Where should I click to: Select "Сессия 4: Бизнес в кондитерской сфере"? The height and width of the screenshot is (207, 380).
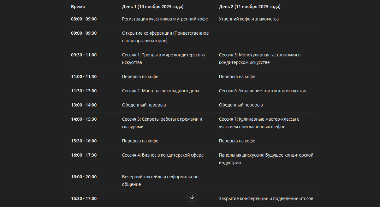(x=163, y=155)
